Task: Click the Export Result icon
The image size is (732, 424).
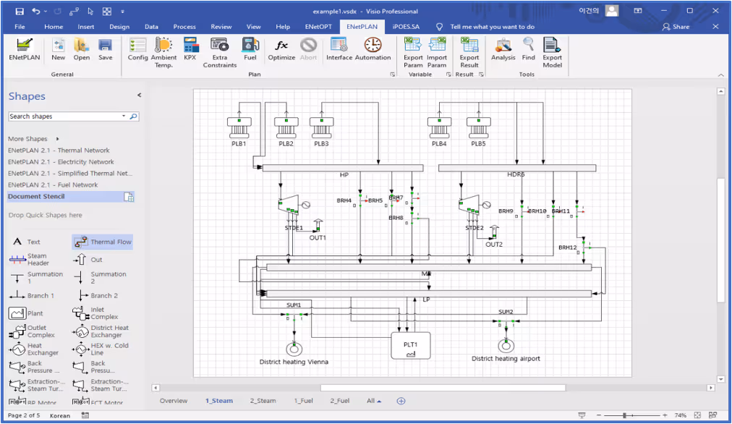Action: click(469, 52)
